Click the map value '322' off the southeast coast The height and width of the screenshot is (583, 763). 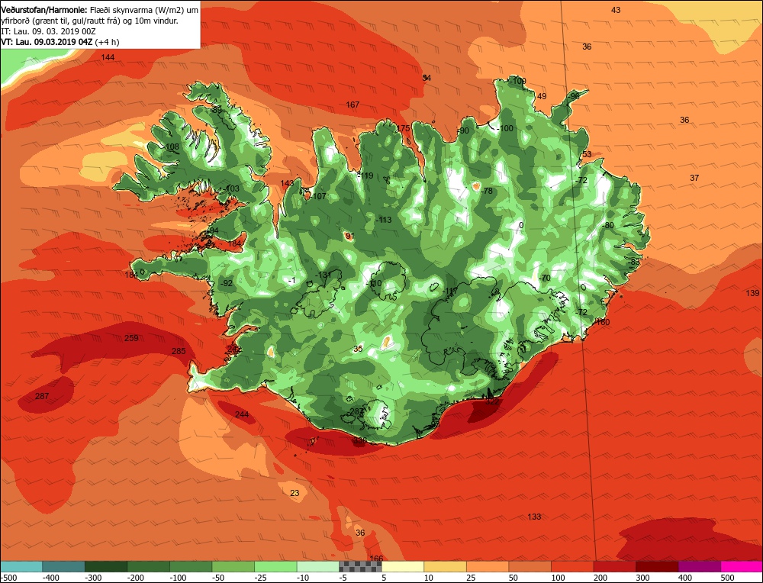pos(492,401)
